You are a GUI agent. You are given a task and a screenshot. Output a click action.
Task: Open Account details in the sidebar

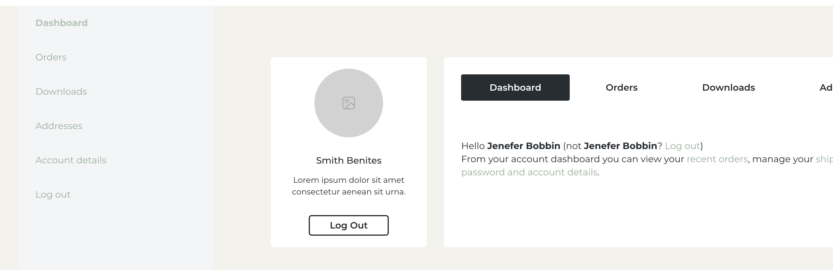71,160
